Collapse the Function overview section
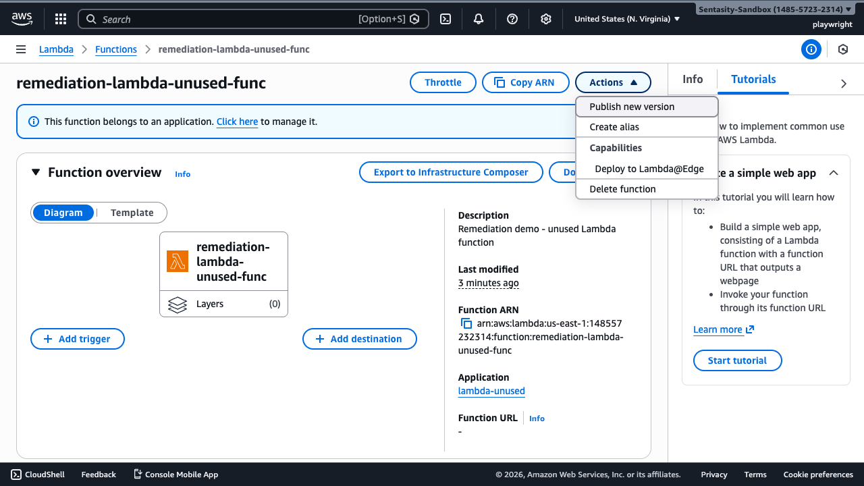Screen dimensions: 864x486 (36, 172)
